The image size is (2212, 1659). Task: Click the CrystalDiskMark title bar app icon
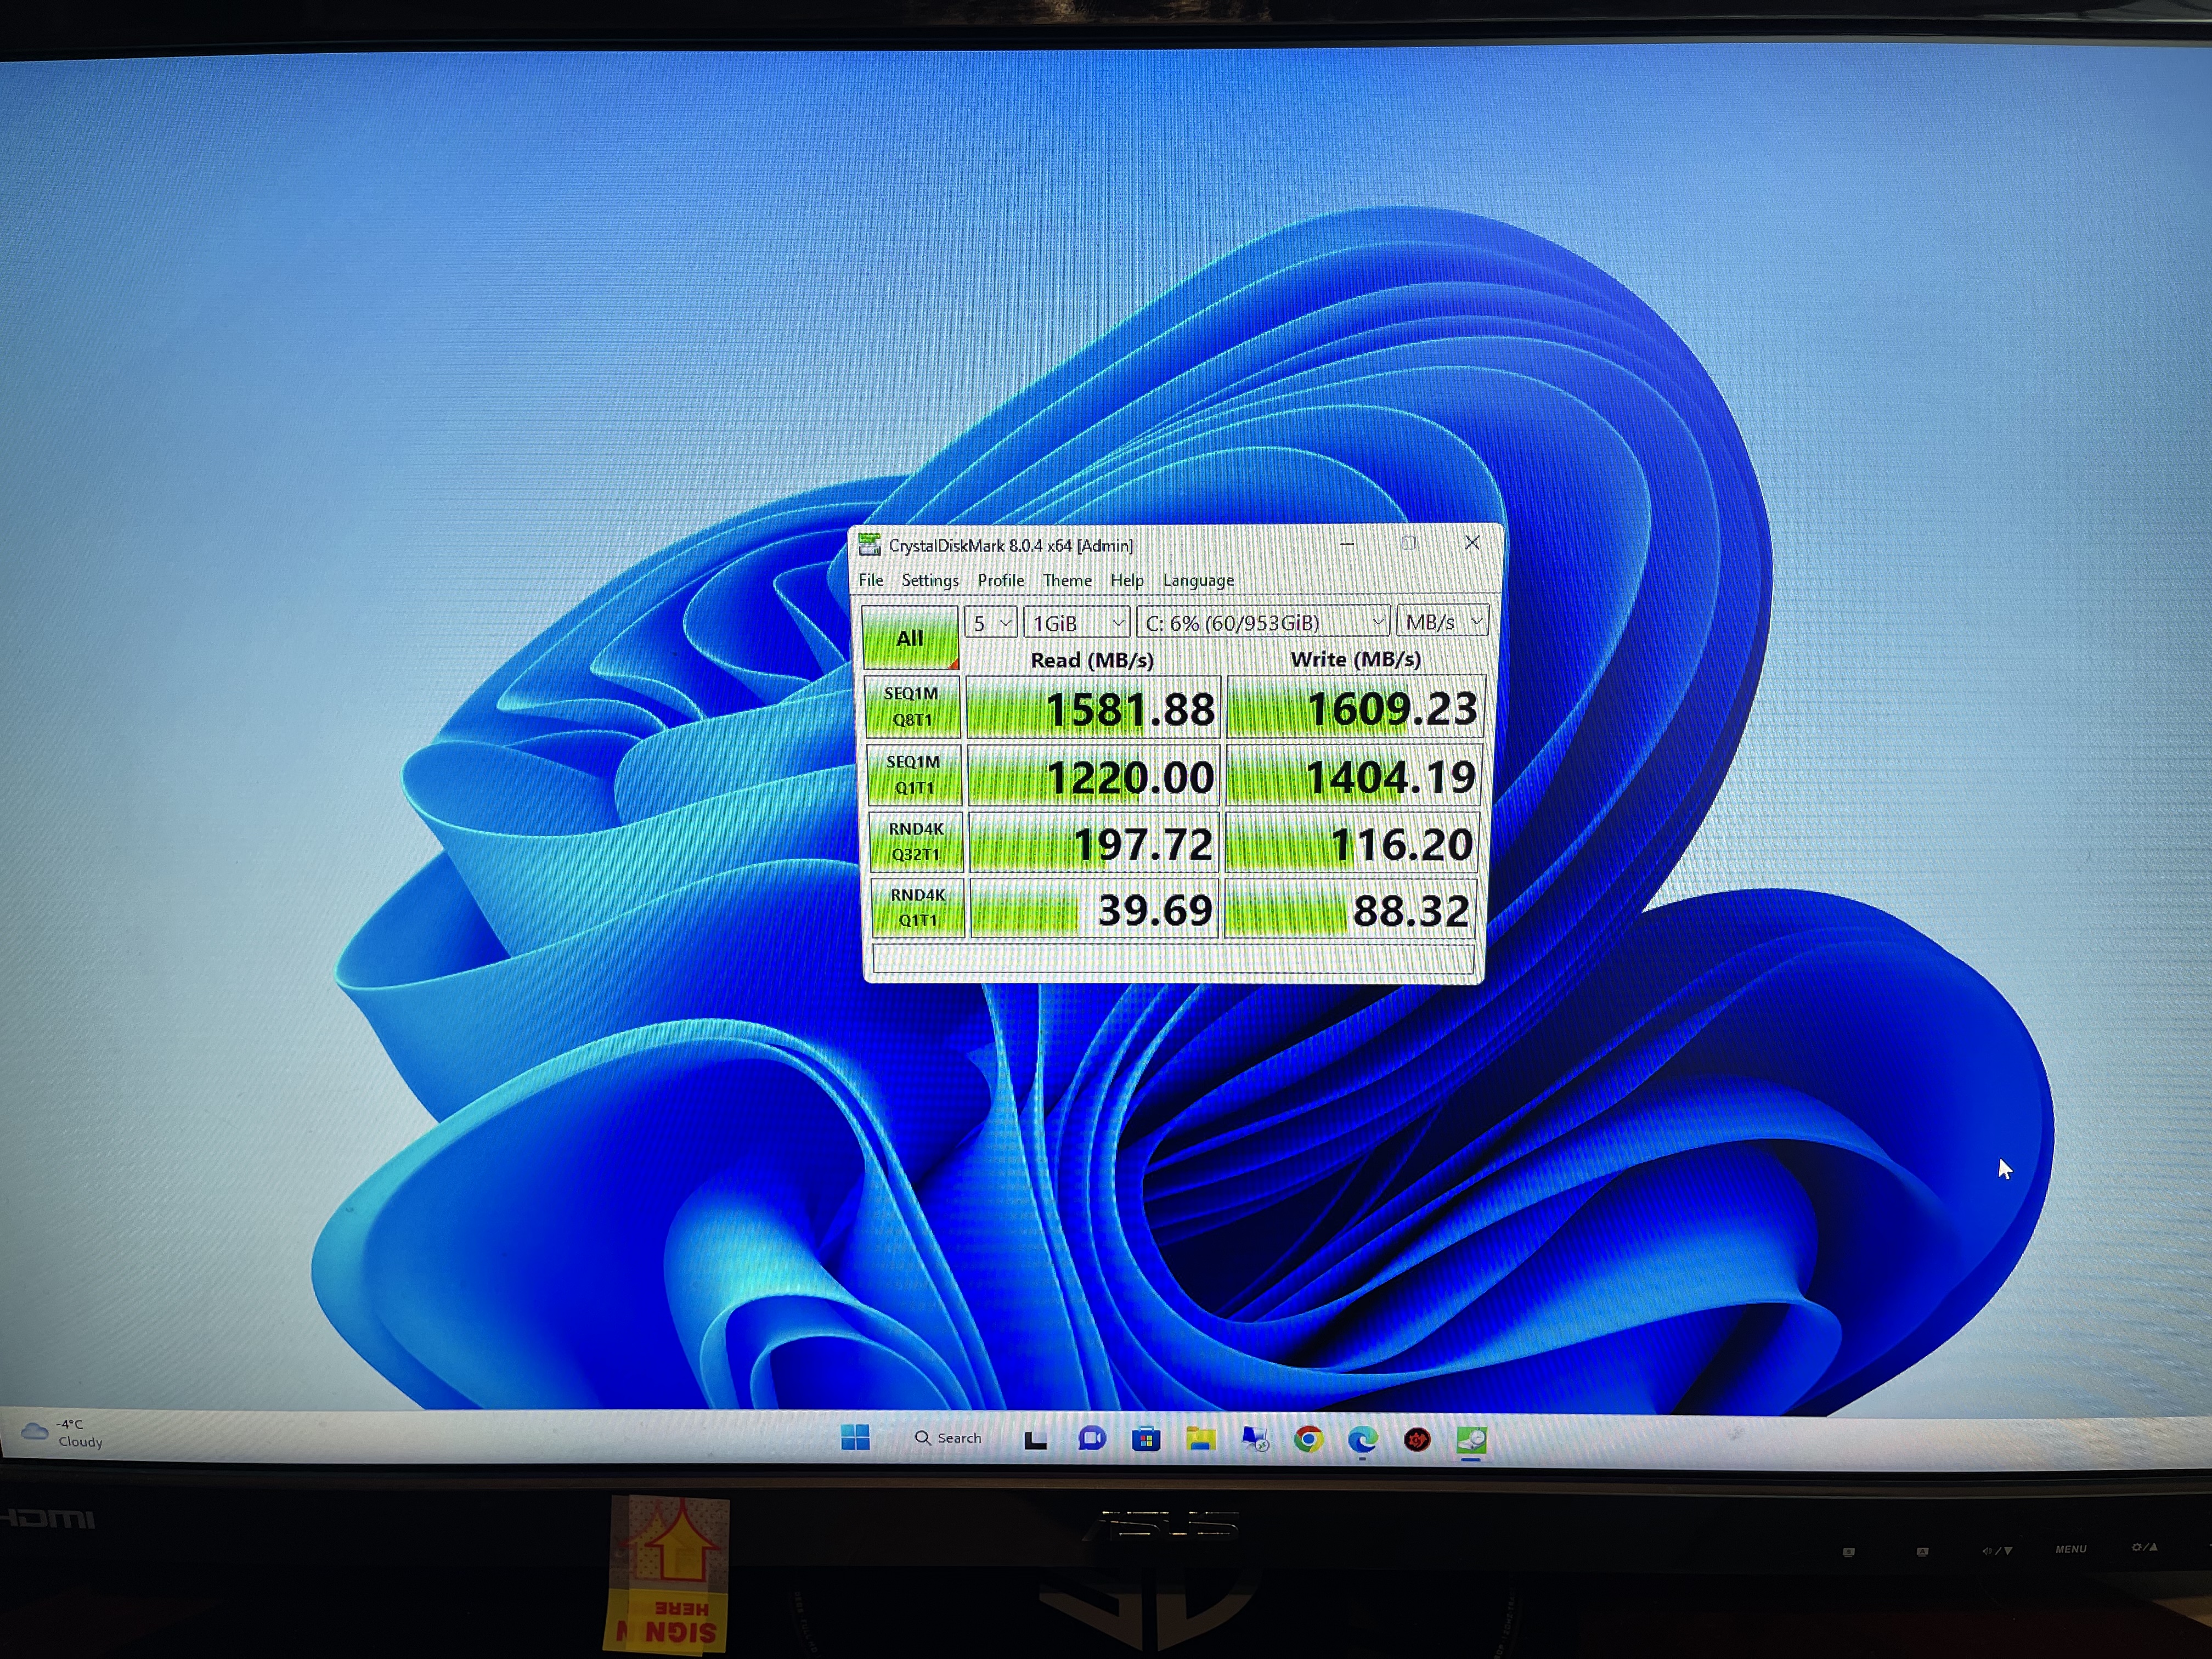tap(869, 545)
